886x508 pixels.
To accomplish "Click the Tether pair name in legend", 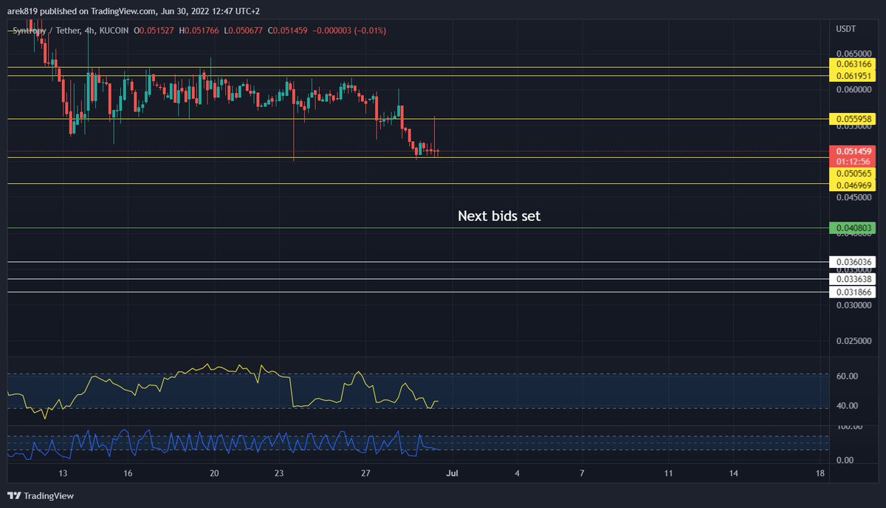I will pyautogui.click(x=67, y=31).
